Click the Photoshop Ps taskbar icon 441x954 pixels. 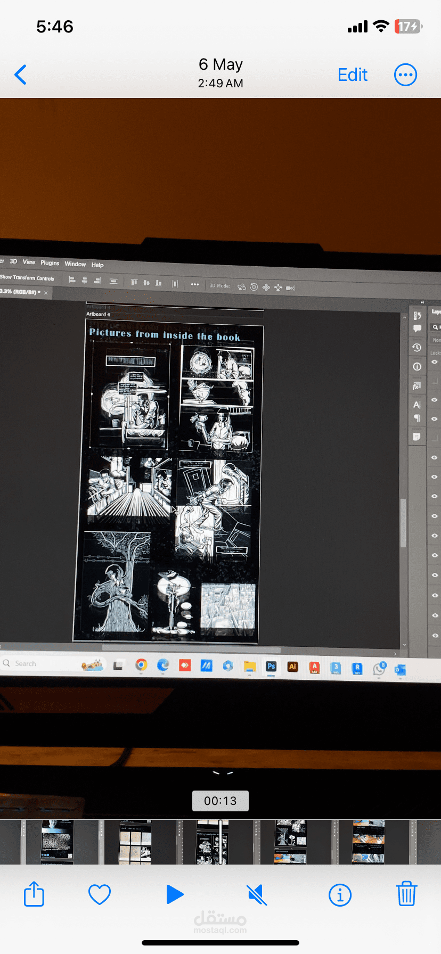(x=271, y=667)
